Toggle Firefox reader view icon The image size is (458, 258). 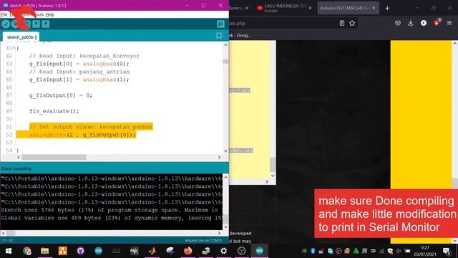tap(342, 23)
